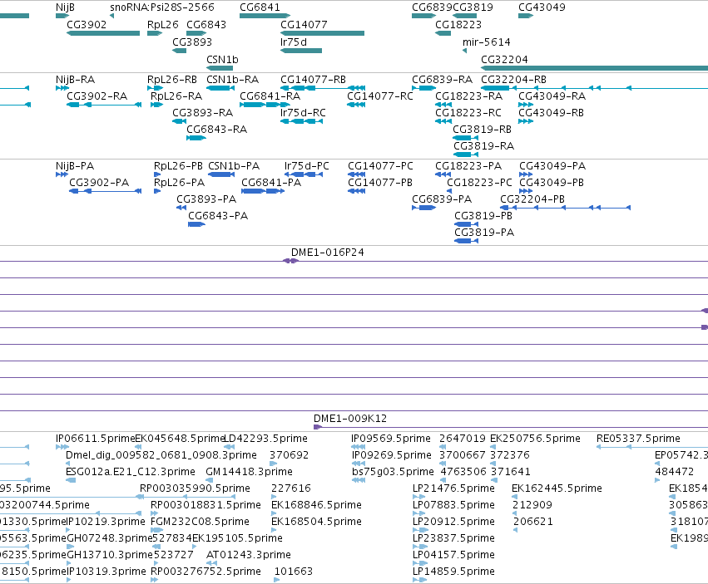The height and width of the screenshot is (584, 708).
Task: Click the CG43049-RB transcript label
Action: coord(551,113)
